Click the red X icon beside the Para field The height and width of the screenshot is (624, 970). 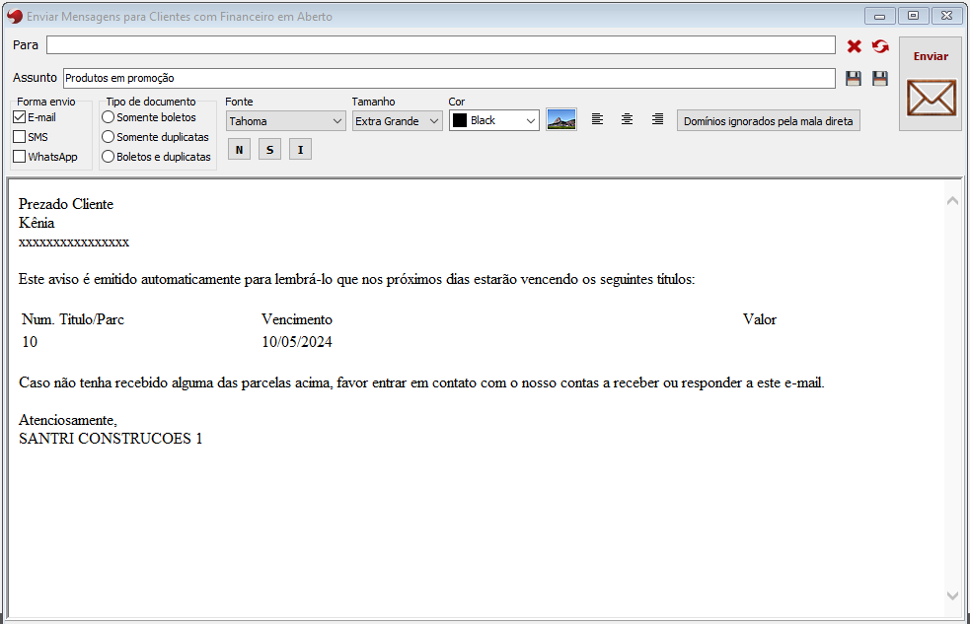coord(855,46)
